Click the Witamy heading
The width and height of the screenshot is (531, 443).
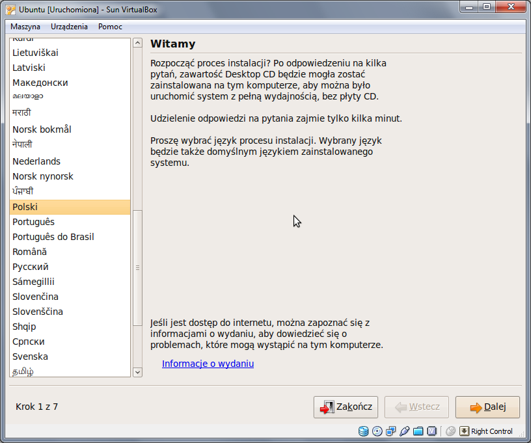click(172, 44)
